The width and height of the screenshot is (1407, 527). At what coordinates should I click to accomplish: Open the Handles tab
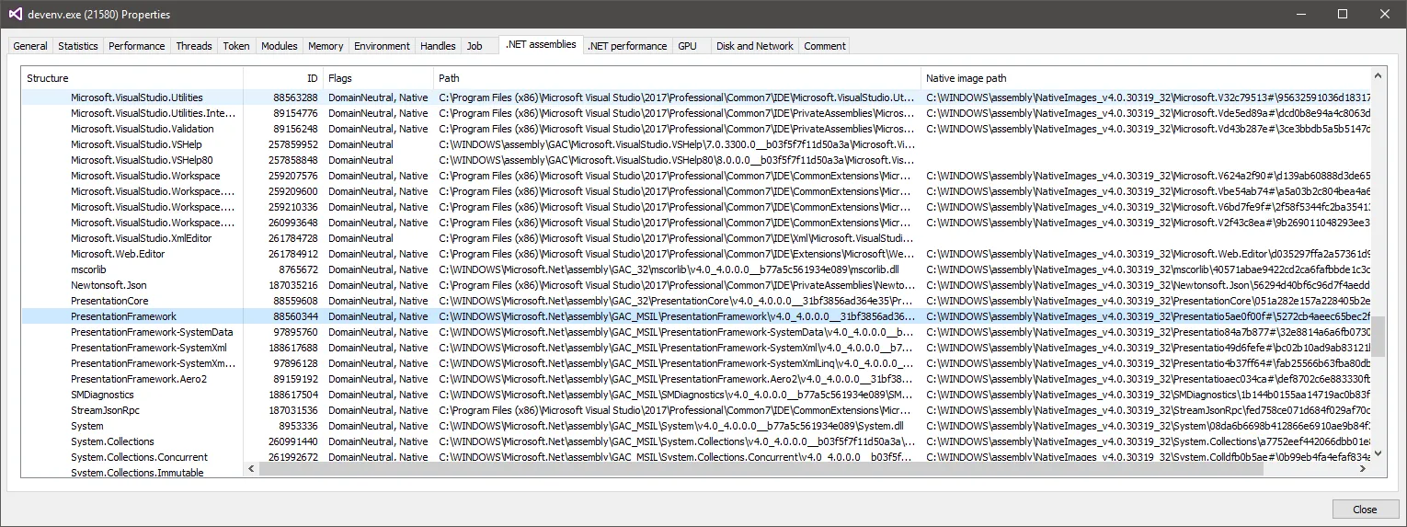439,46
